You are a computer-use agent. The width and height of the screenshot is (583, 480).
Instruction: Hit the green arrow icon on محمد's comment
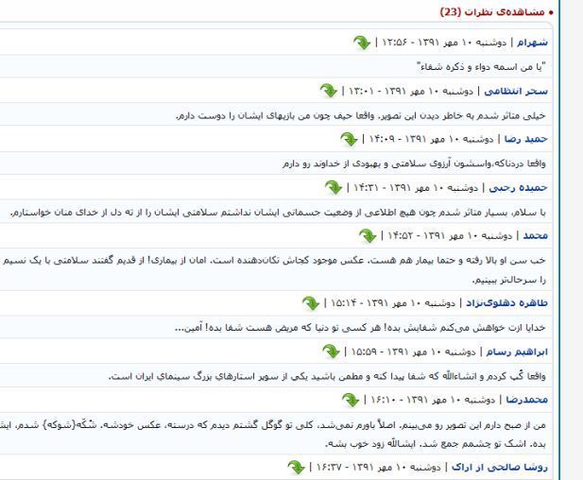(369, 234)
